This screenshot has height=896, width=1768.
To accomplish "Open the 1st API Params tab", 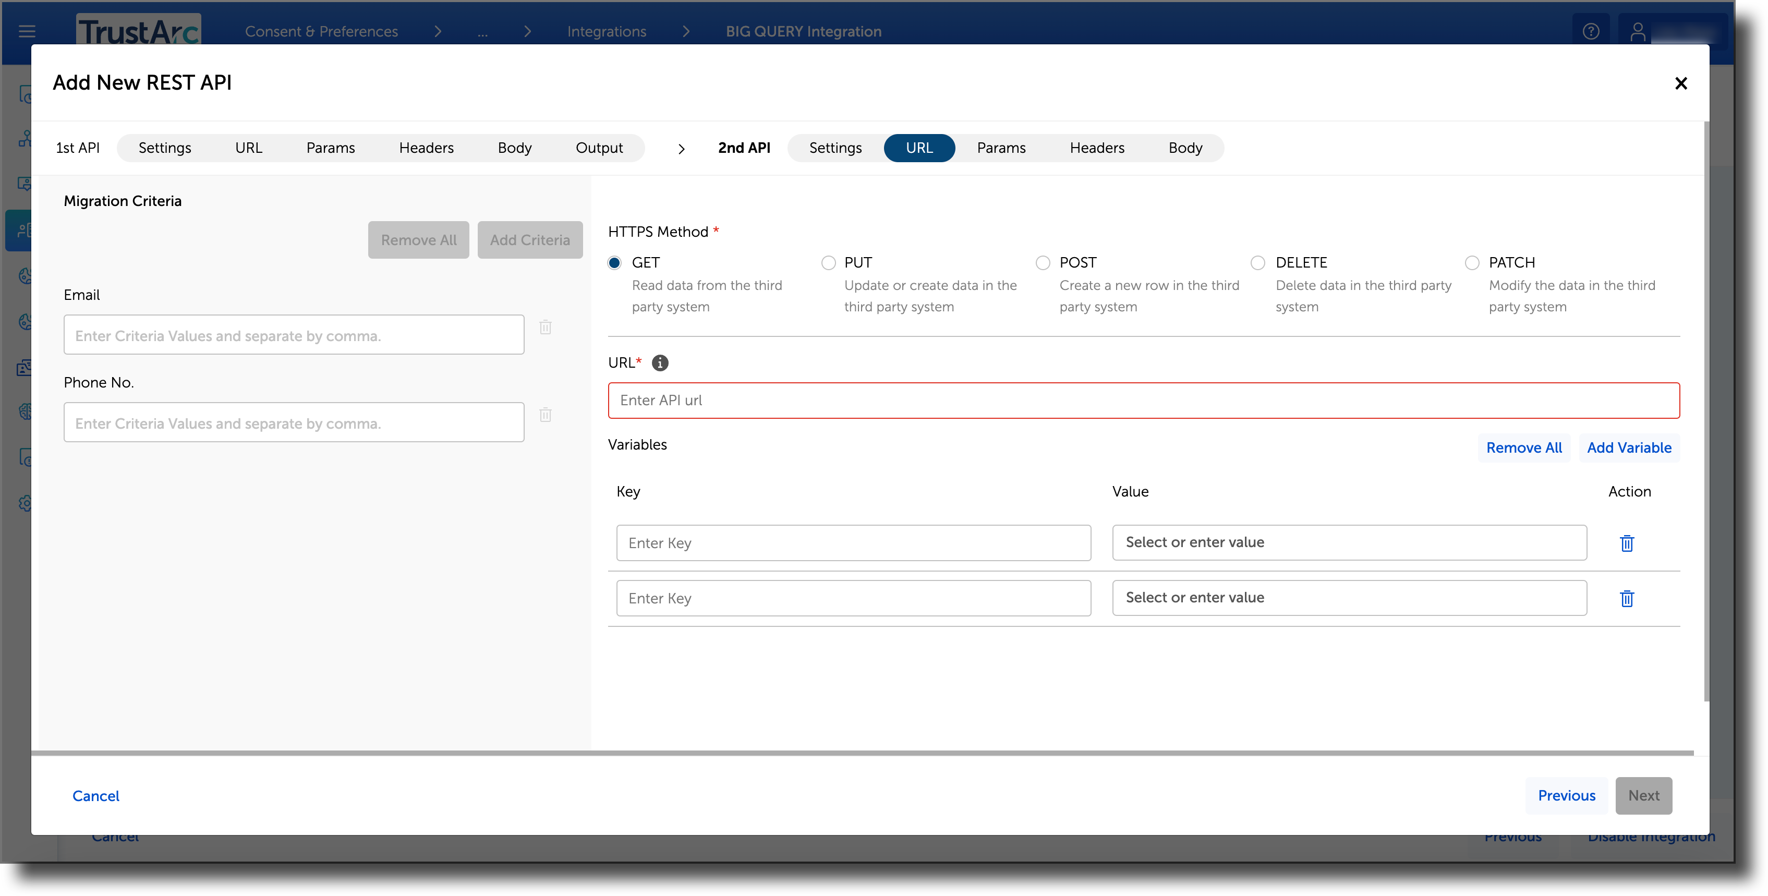I will pyautogui.click(x=330, y=148).
